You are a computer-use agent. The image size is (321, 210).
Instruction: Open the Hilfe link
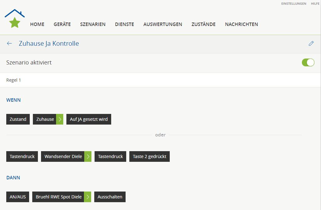click(315, 4)
